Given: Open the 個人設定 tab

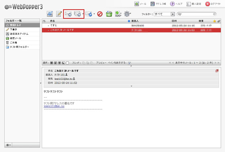Looking at the screenshot, I should coord(194,4).
